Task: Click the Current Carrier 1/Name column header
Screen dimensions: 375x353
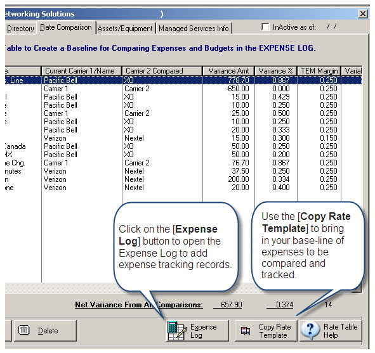Action: tap(82, 71)
